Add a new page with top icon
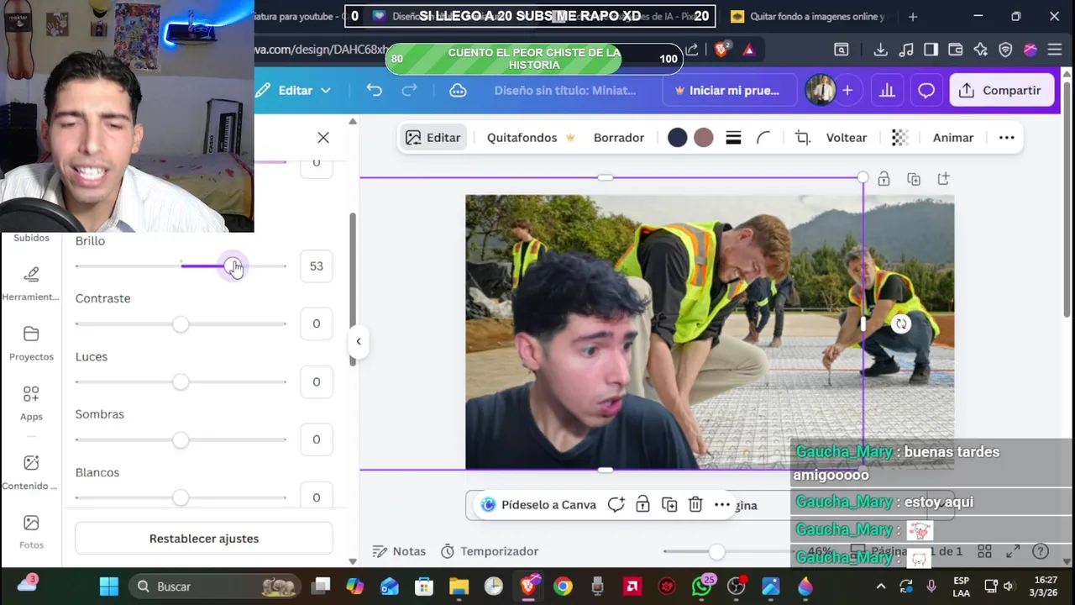1075x605 pixels. tap(944, 179)
